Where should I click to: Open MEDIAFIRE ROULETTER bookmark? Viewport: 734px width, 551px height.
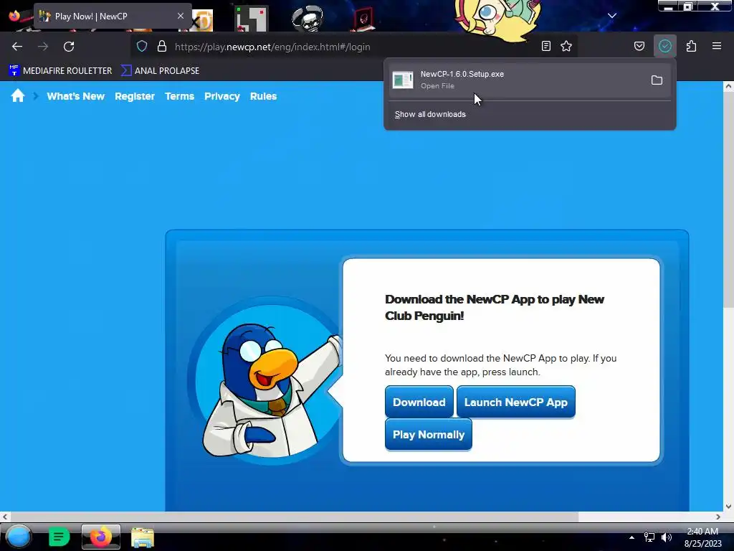pos(60,71)
